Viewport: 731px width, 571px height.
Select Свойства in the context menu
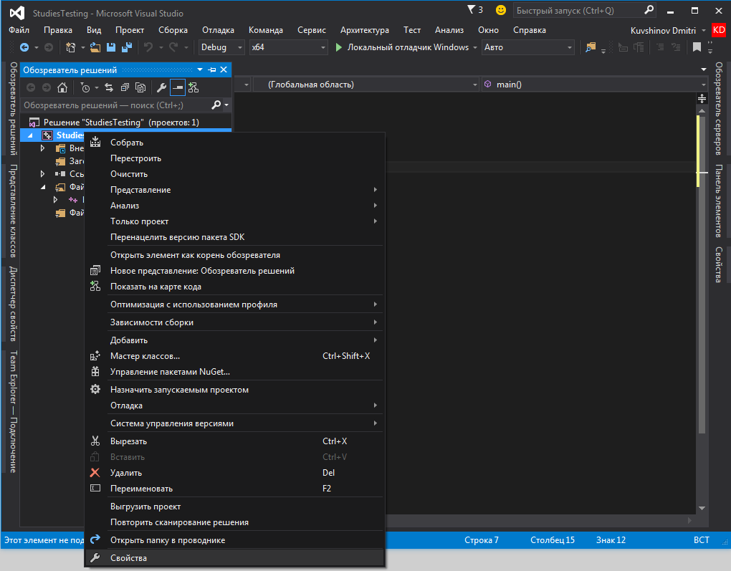128,557
